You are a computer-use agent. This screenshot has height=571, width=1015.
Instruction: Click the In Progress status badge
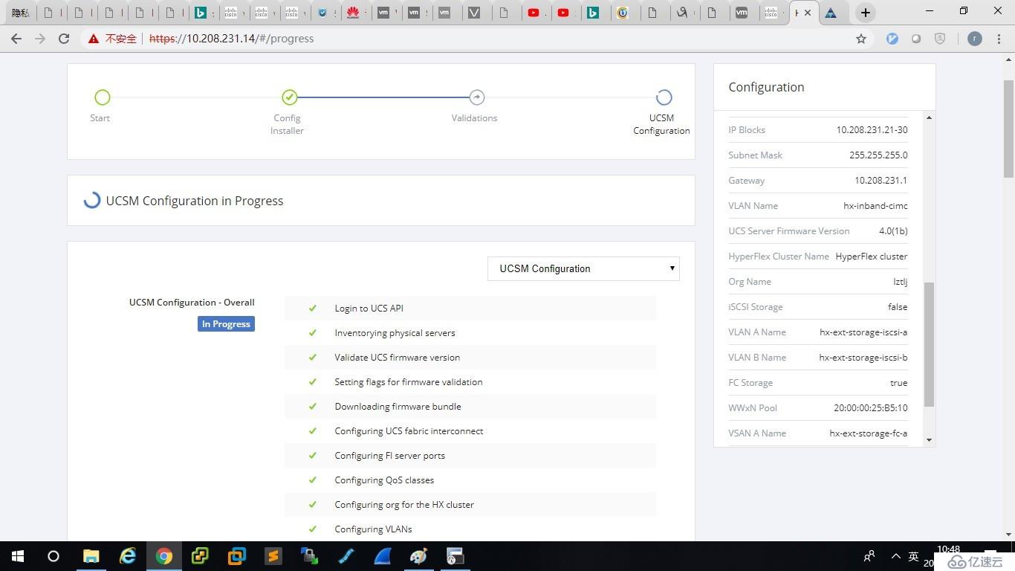pos(226,324)
